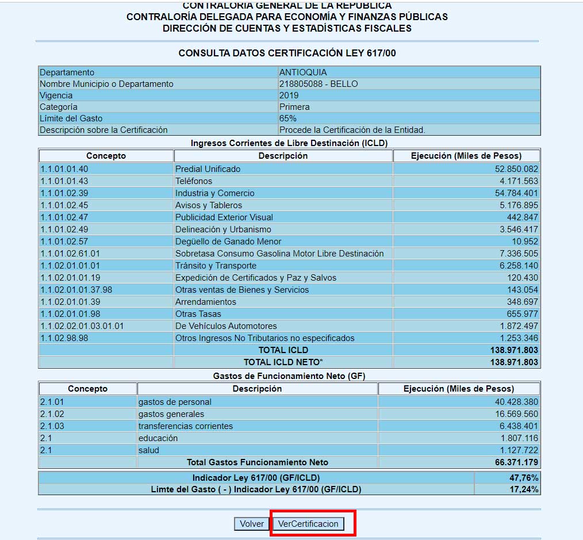The width and height of the screenshot is (583, 540).
Task: Click the gastos de personal row
Action: click(175, 402)
